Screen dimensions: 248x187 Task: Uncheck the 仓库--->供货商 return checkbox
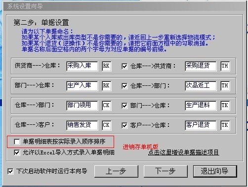[x=124, y=66]
